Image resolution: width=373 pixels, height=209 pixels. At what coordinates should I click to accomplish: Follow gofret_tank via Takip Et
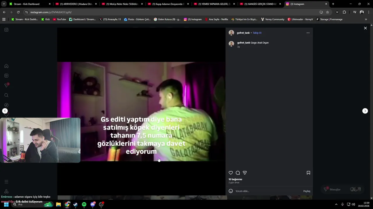click(257, 33)
